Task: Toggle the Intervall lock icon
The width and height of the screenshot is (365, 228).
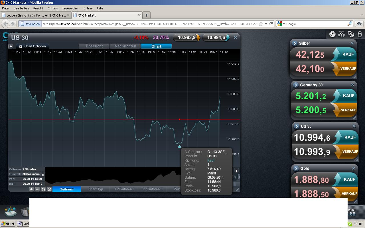Action: pyautogui.click(x=42, y=174)
